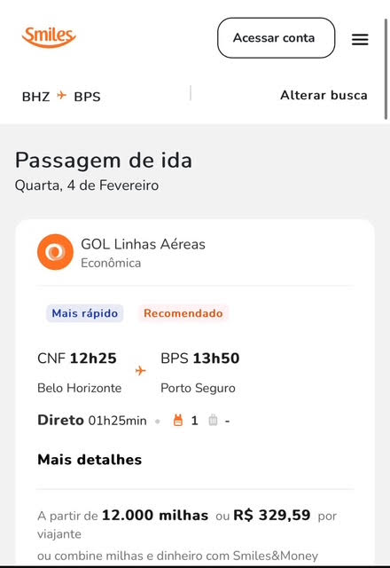Click the GOL Linhas Aéreas airline logo
The height and width of the screenshot is (568, 390).
tap(55, 252)
